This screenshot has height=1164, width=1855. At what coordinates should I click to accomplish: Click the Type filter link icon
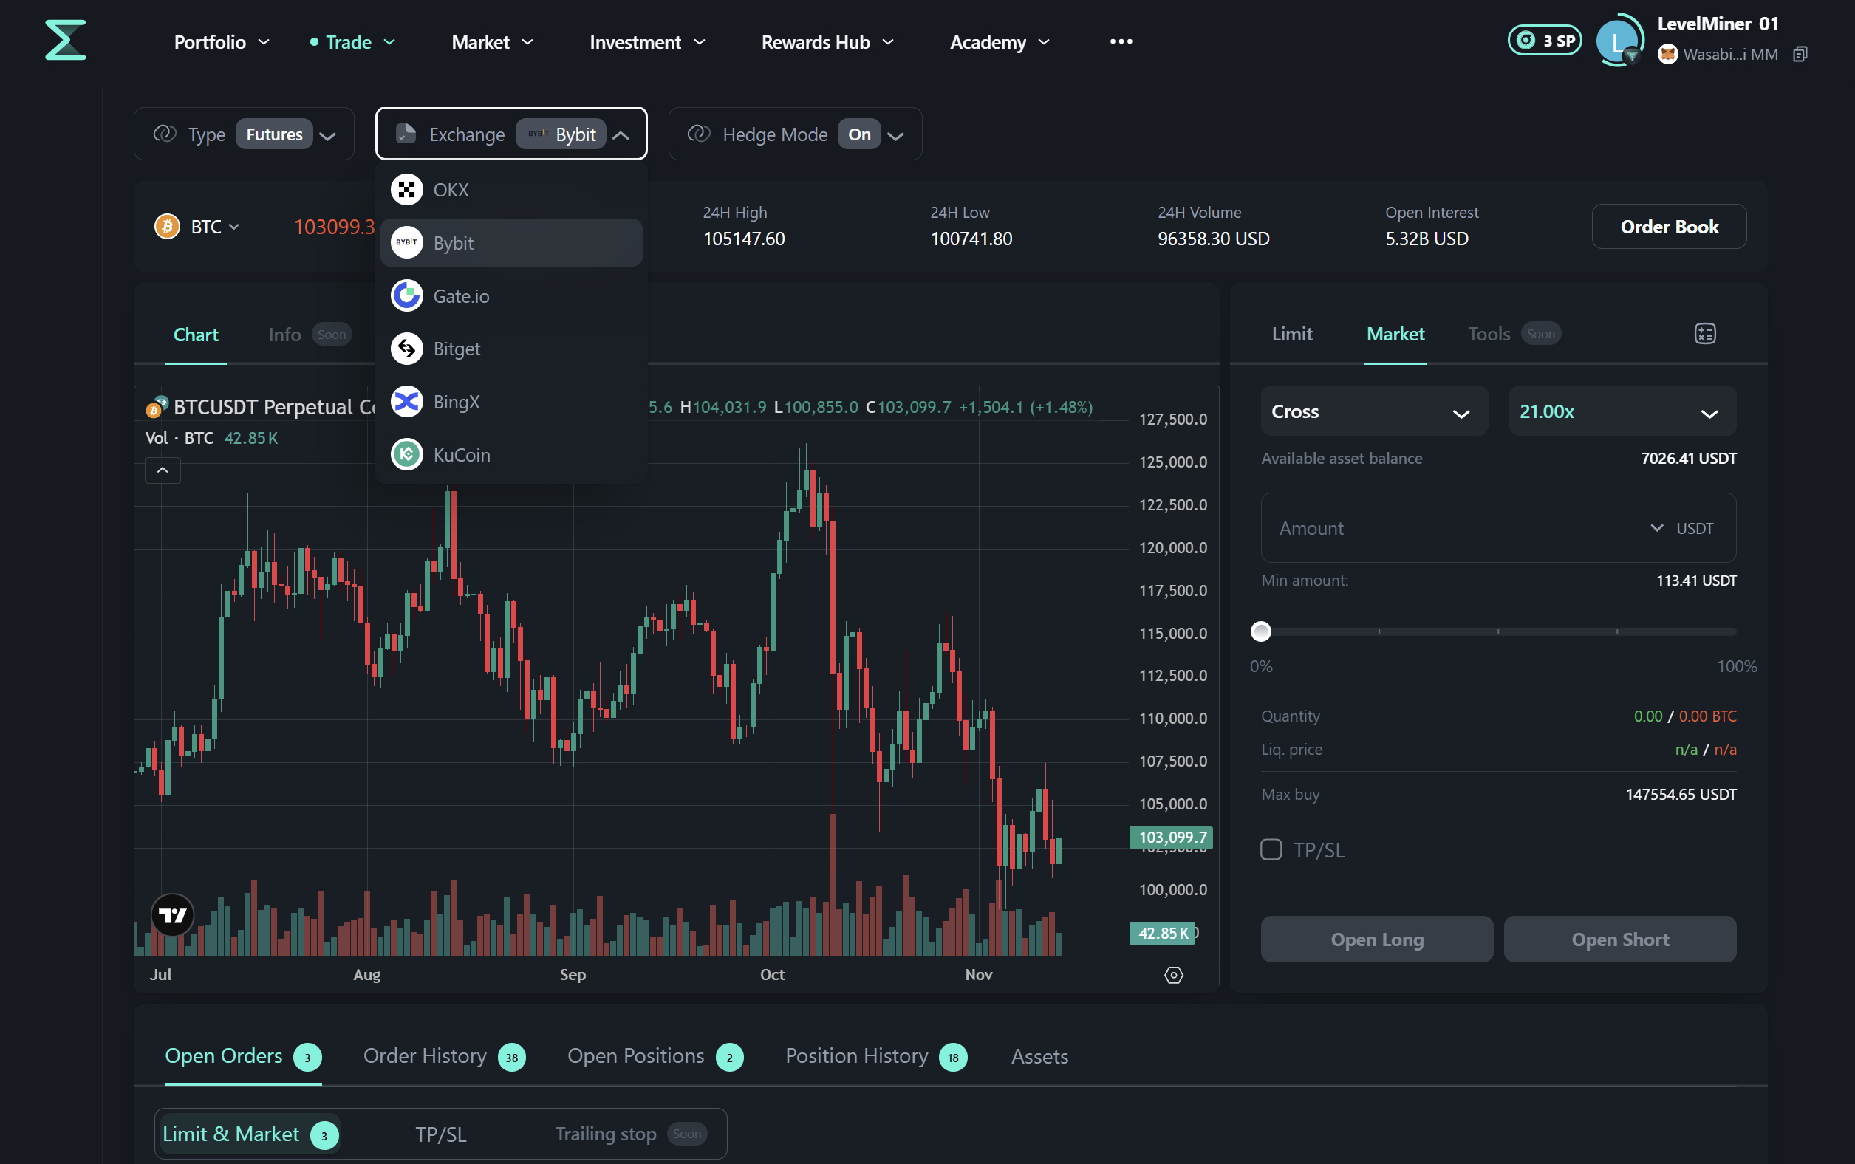pos(165,134)
